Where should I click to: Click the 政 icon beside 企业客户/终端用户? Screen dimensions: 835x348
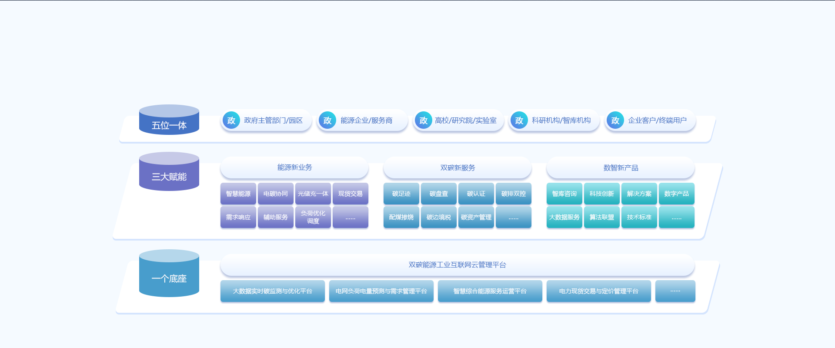click(x=615, y=120)
